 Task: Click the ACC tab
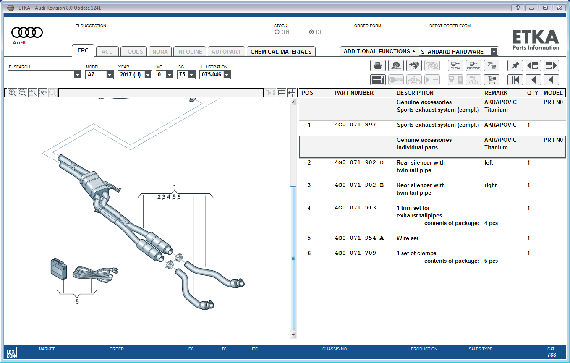107,52
